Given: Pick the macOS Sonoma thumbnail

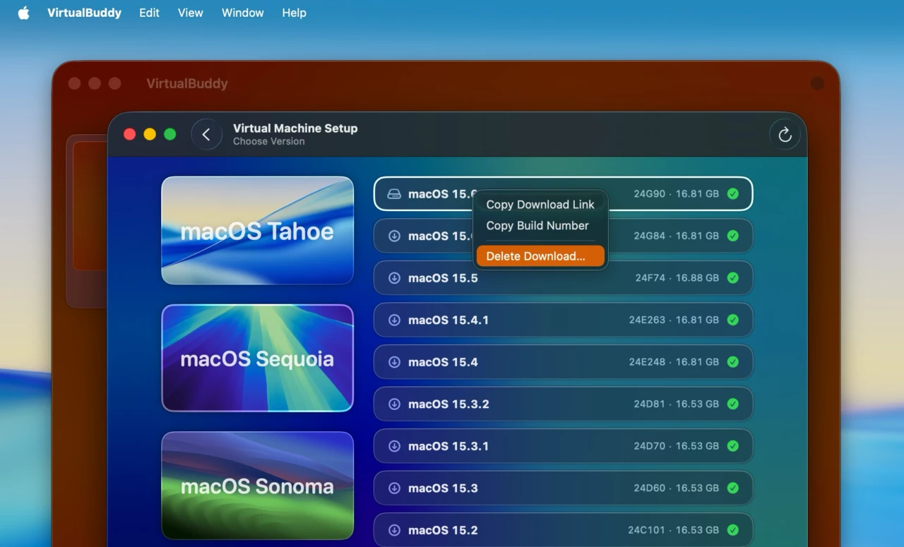Looking at the screenshot, I should point(257,486).
